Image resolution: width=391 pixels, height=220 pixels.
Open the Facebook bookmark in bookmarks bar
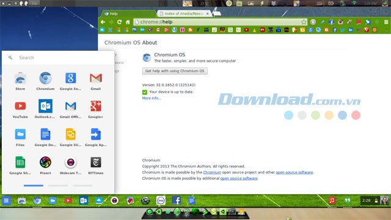click(x=335, y=30)
